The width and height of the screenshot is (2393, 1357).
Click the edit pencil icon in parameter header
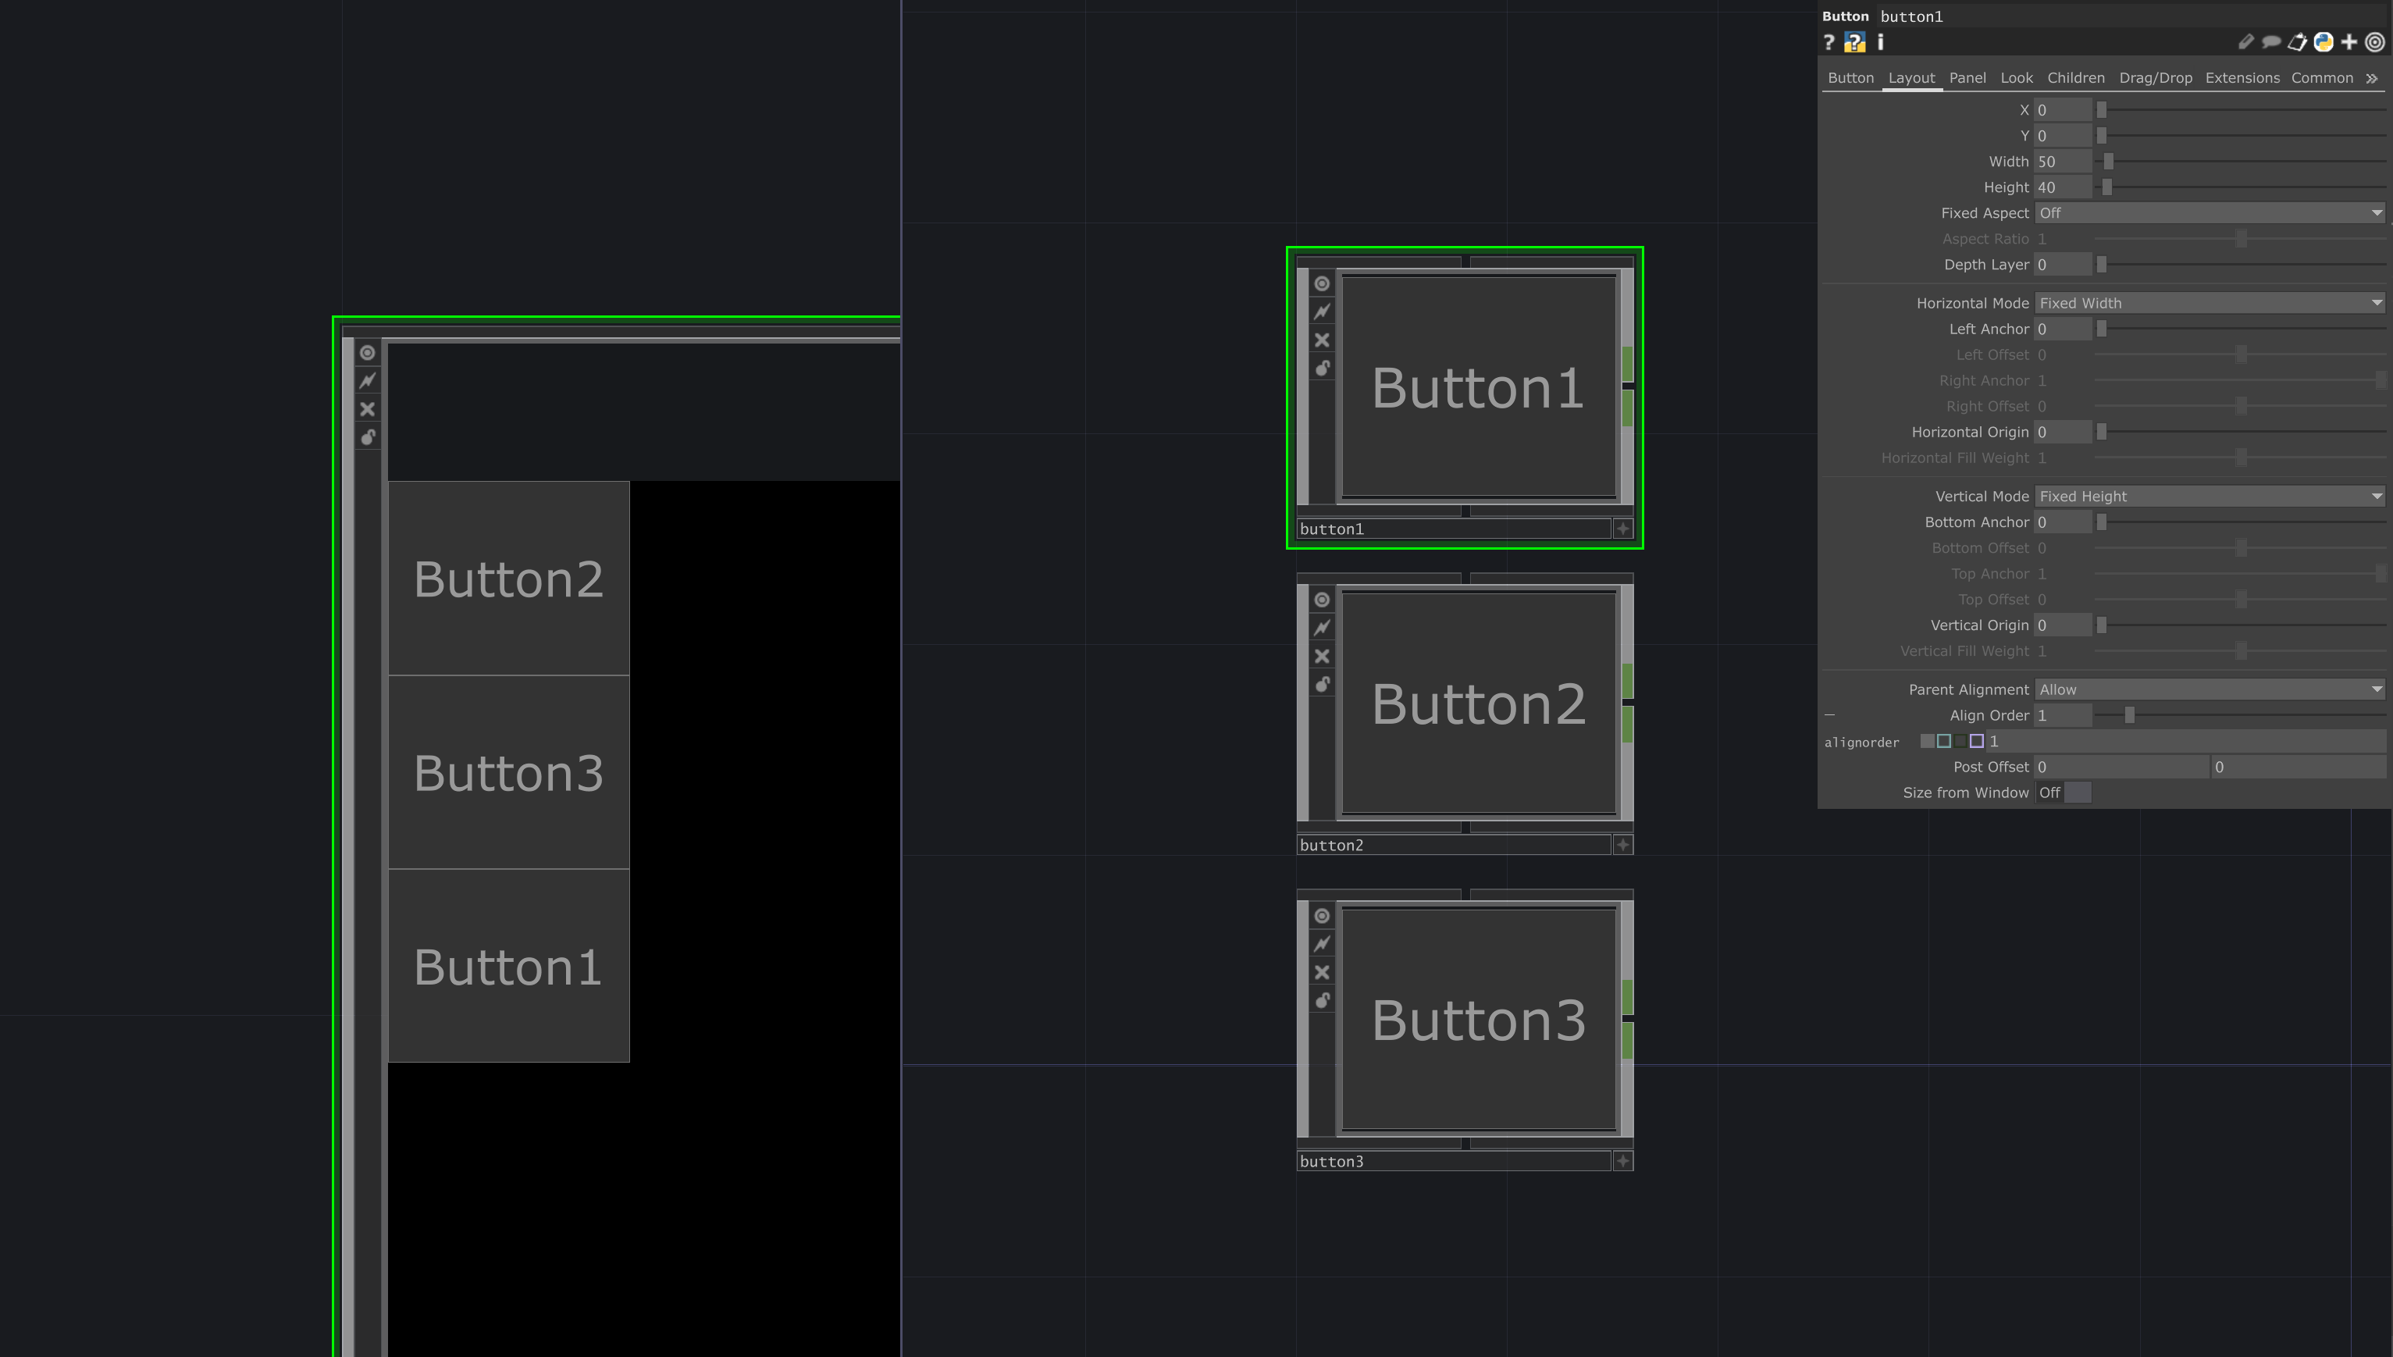tap(2245, 42)
